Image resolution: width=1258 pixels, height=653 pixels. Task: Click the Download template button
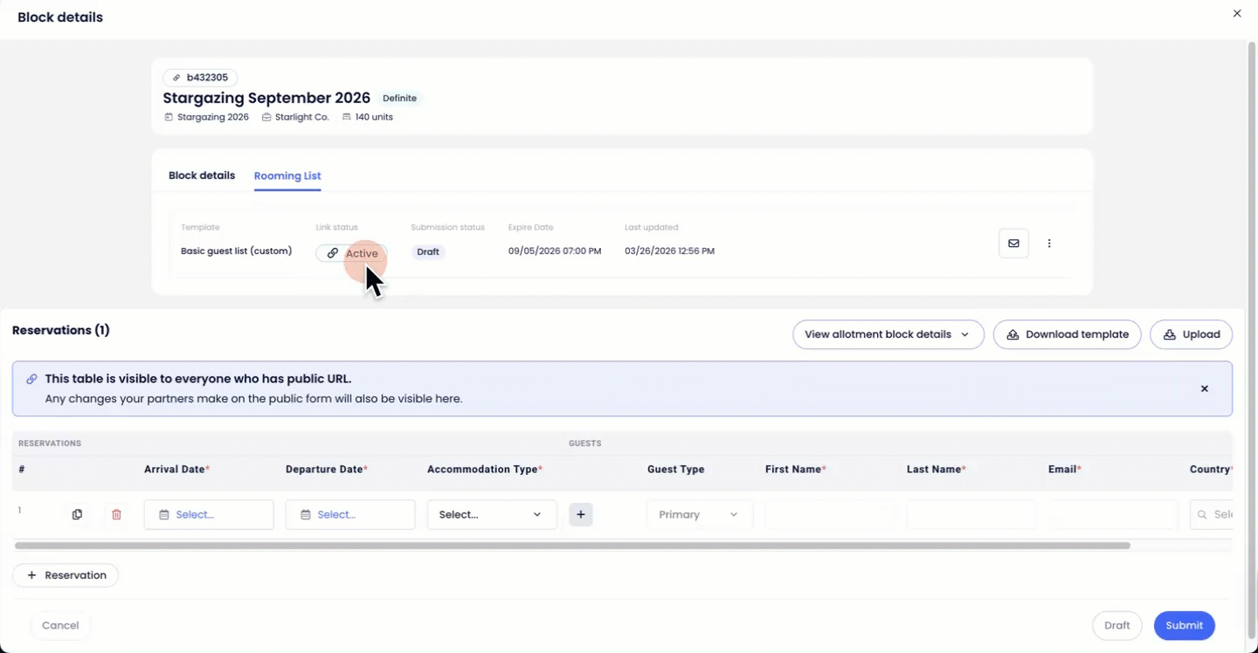1067,334
